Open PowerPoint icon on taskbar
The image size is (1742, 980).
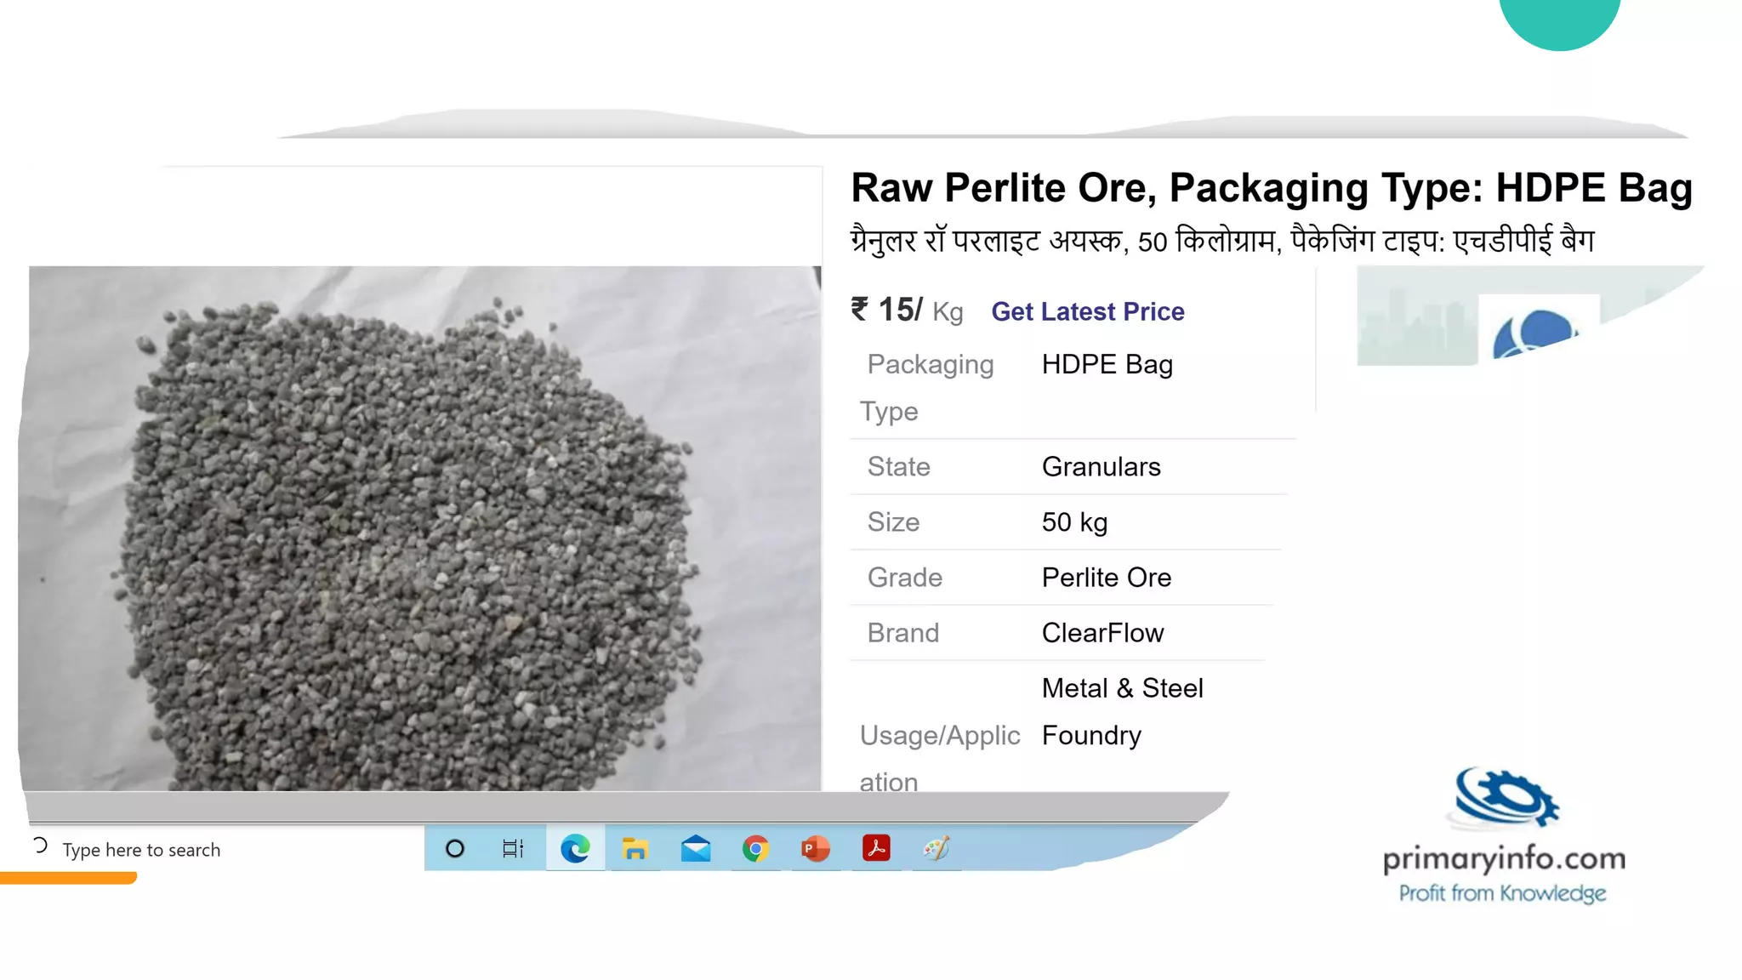815,848
